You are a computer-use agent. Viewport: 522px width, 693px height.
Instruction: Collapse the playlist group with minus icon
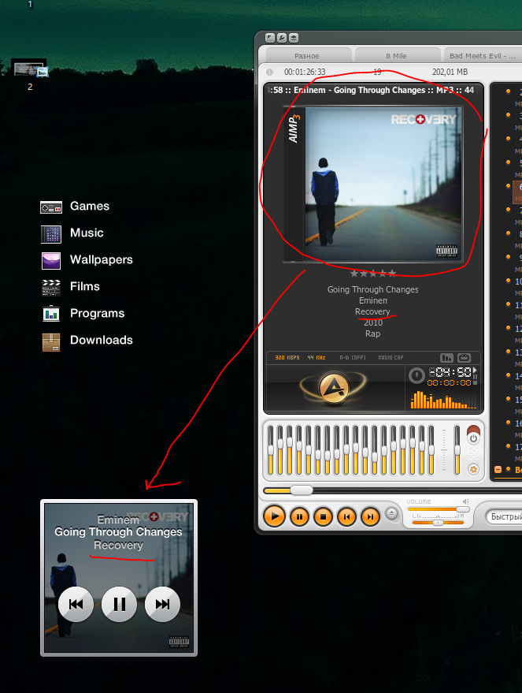coord(498,470)
